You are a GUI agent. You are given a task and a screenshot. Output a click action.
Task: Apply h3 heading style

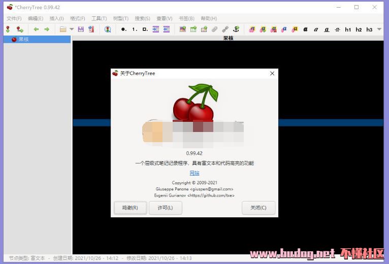coord(369,29)
